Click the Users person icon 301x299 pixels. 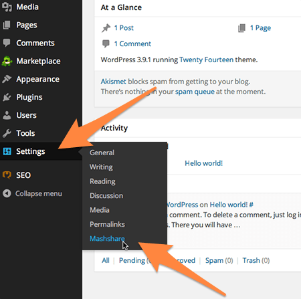(7, 115)
